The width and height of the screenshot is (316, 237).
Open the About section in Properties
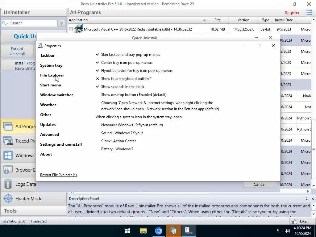(46, 154)
